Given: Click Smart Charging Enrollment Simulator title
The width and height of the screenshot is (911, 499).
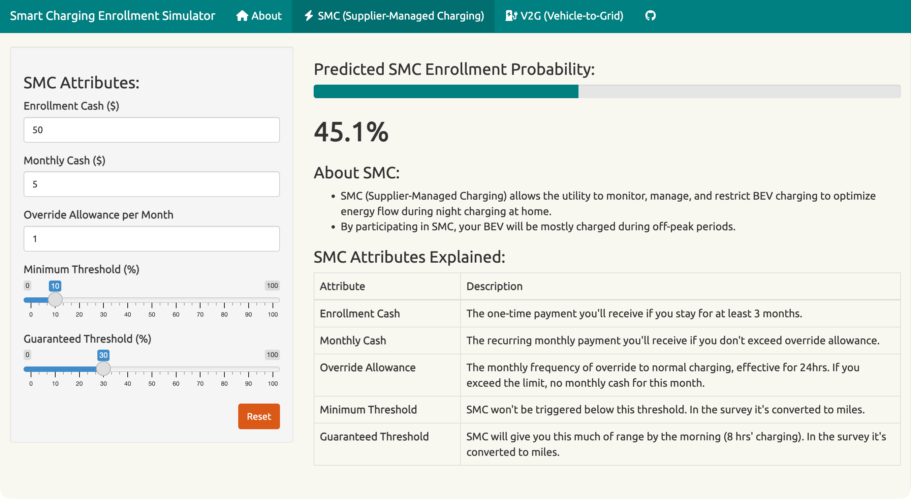Looking at the screenshot, I should (113, 16).
